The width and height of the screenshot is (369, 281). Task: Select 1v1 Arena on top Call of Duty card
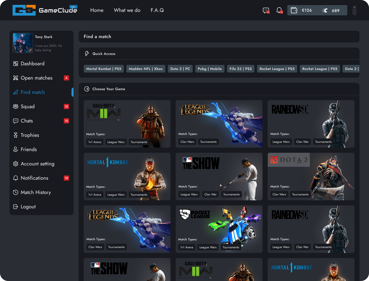pos(95,142)
